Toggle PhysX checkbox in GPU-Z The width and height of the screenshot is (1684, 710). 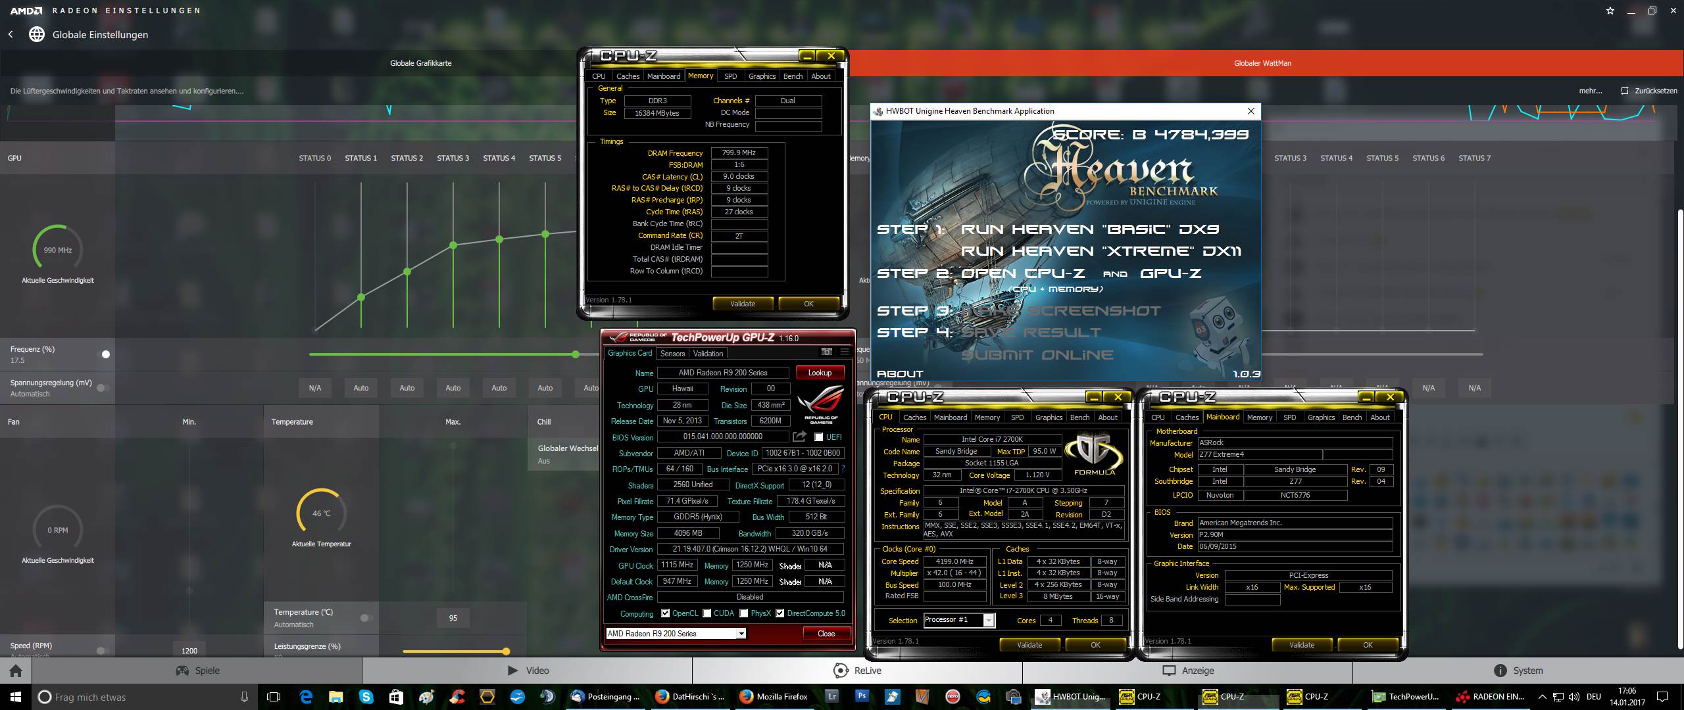[x=744, y=613]
